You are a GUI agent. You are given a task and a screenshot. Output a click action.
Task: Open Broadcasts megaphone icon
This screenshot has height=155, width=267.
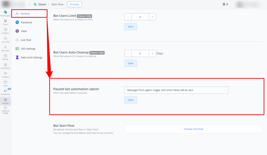5,92
